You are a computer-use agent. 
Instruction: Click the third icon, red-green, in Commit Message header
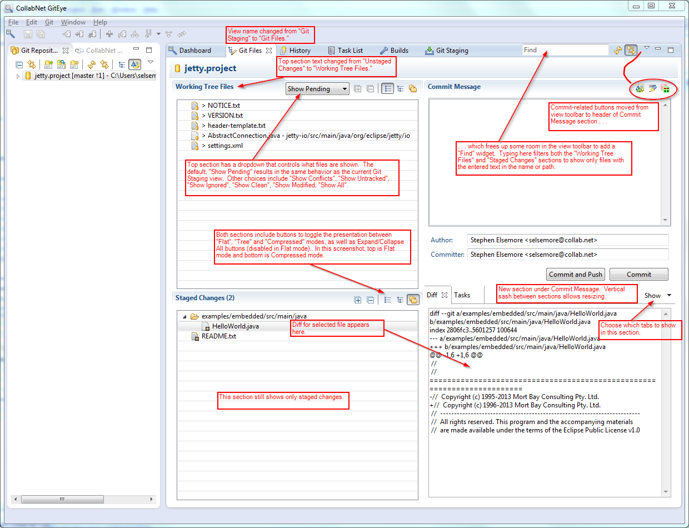coord(665,88)
